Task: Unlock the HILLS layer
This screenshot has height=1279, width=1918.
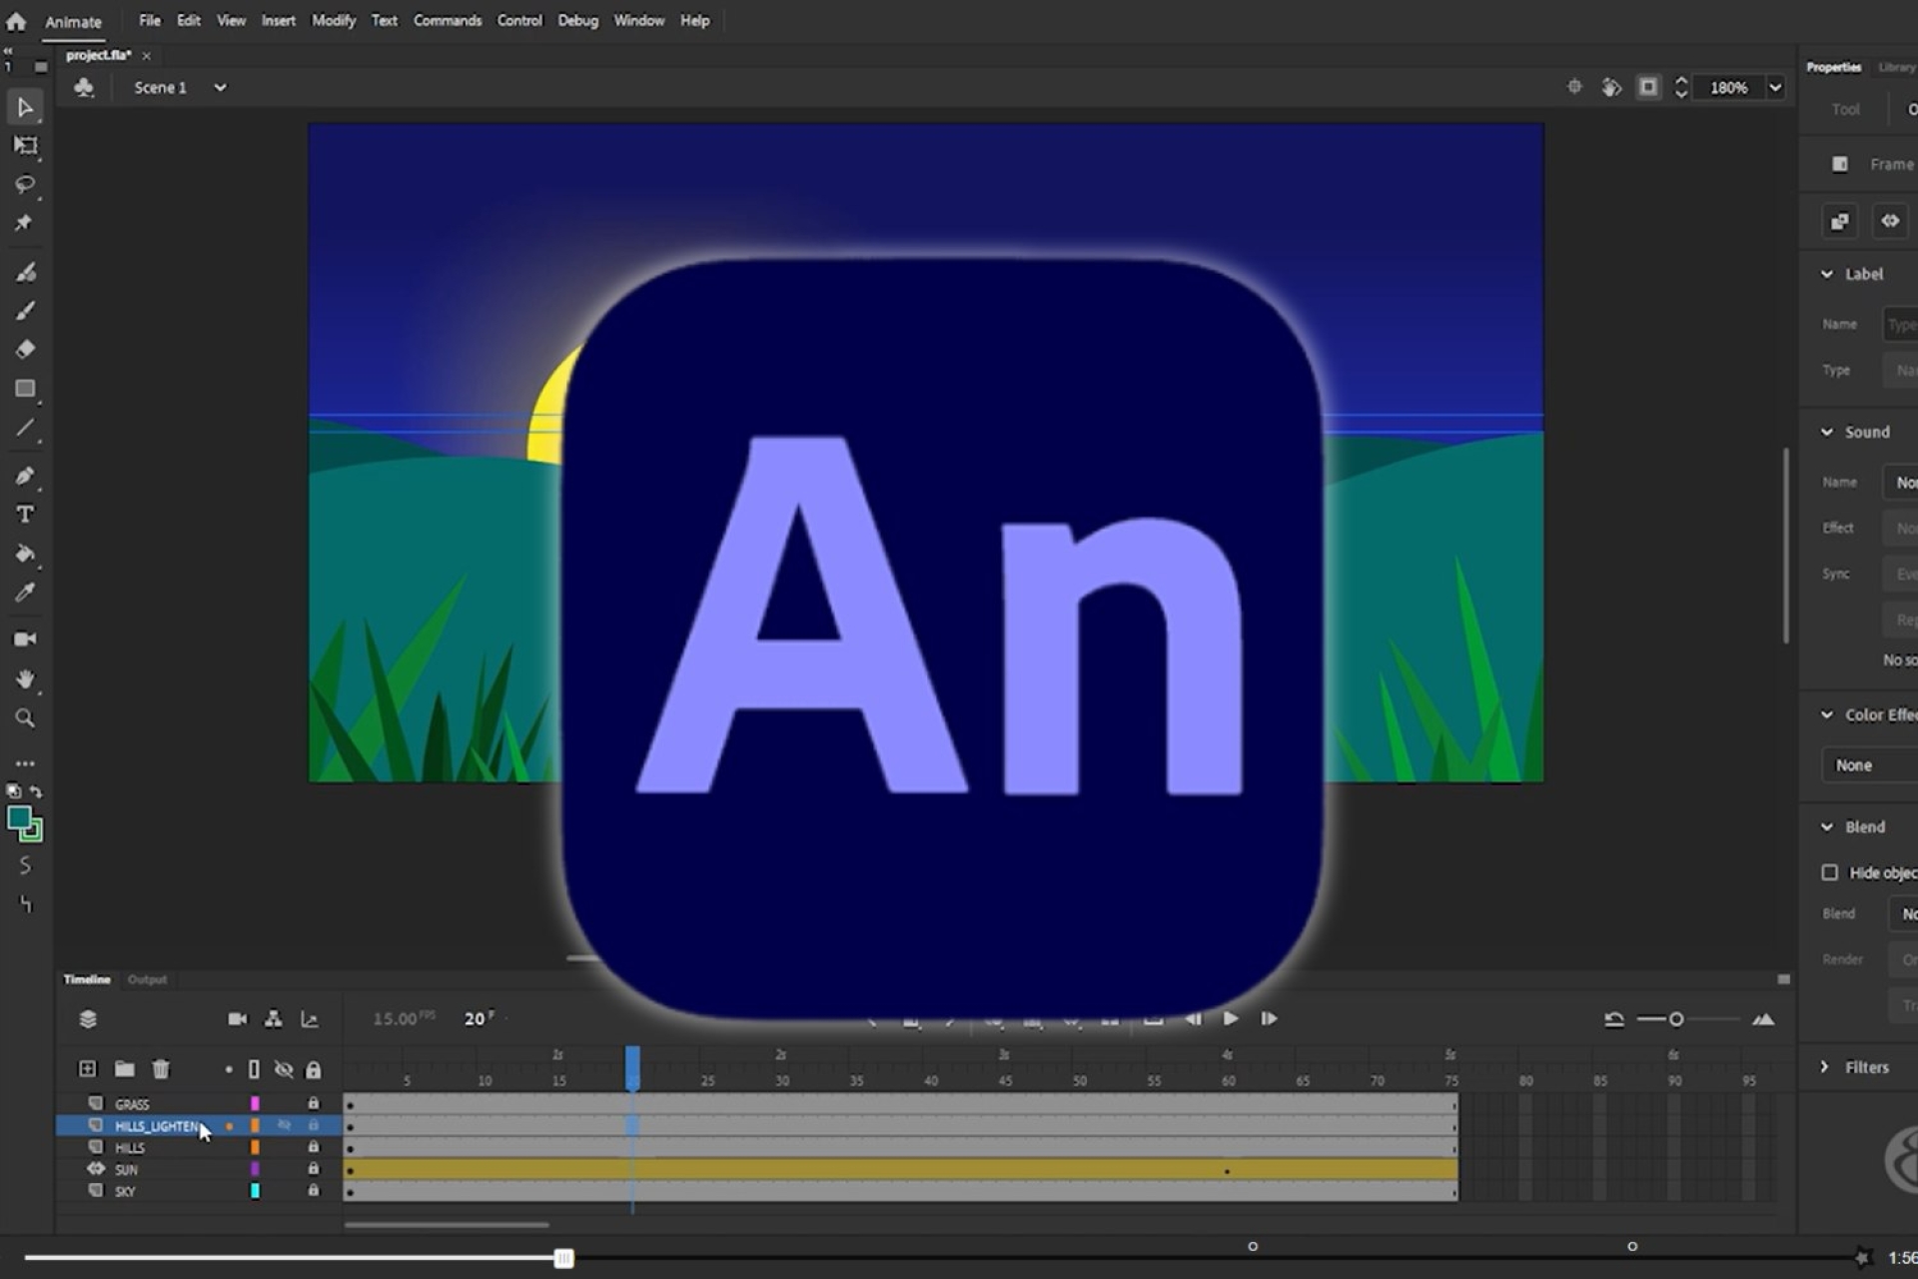Action: (x=314, y=1147)
